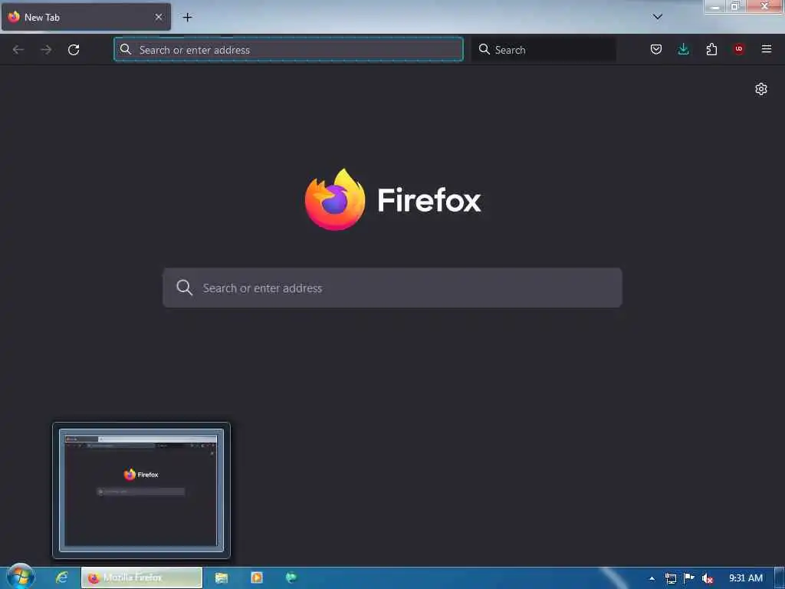This screenshot has width=785, height=589.
Task: Open the Extensions puzzle icon
Action: pos(711,49)
